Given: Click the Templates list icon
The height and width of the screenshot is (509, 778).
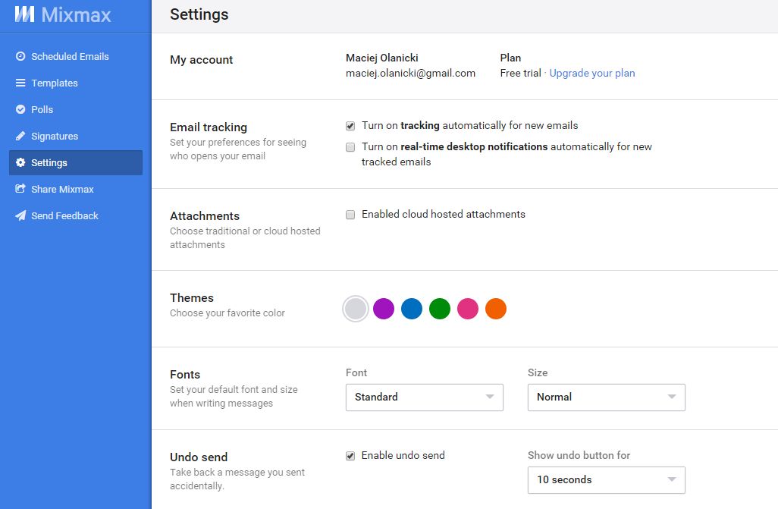Looking at the screenshot, I should [x=20, y=83].
